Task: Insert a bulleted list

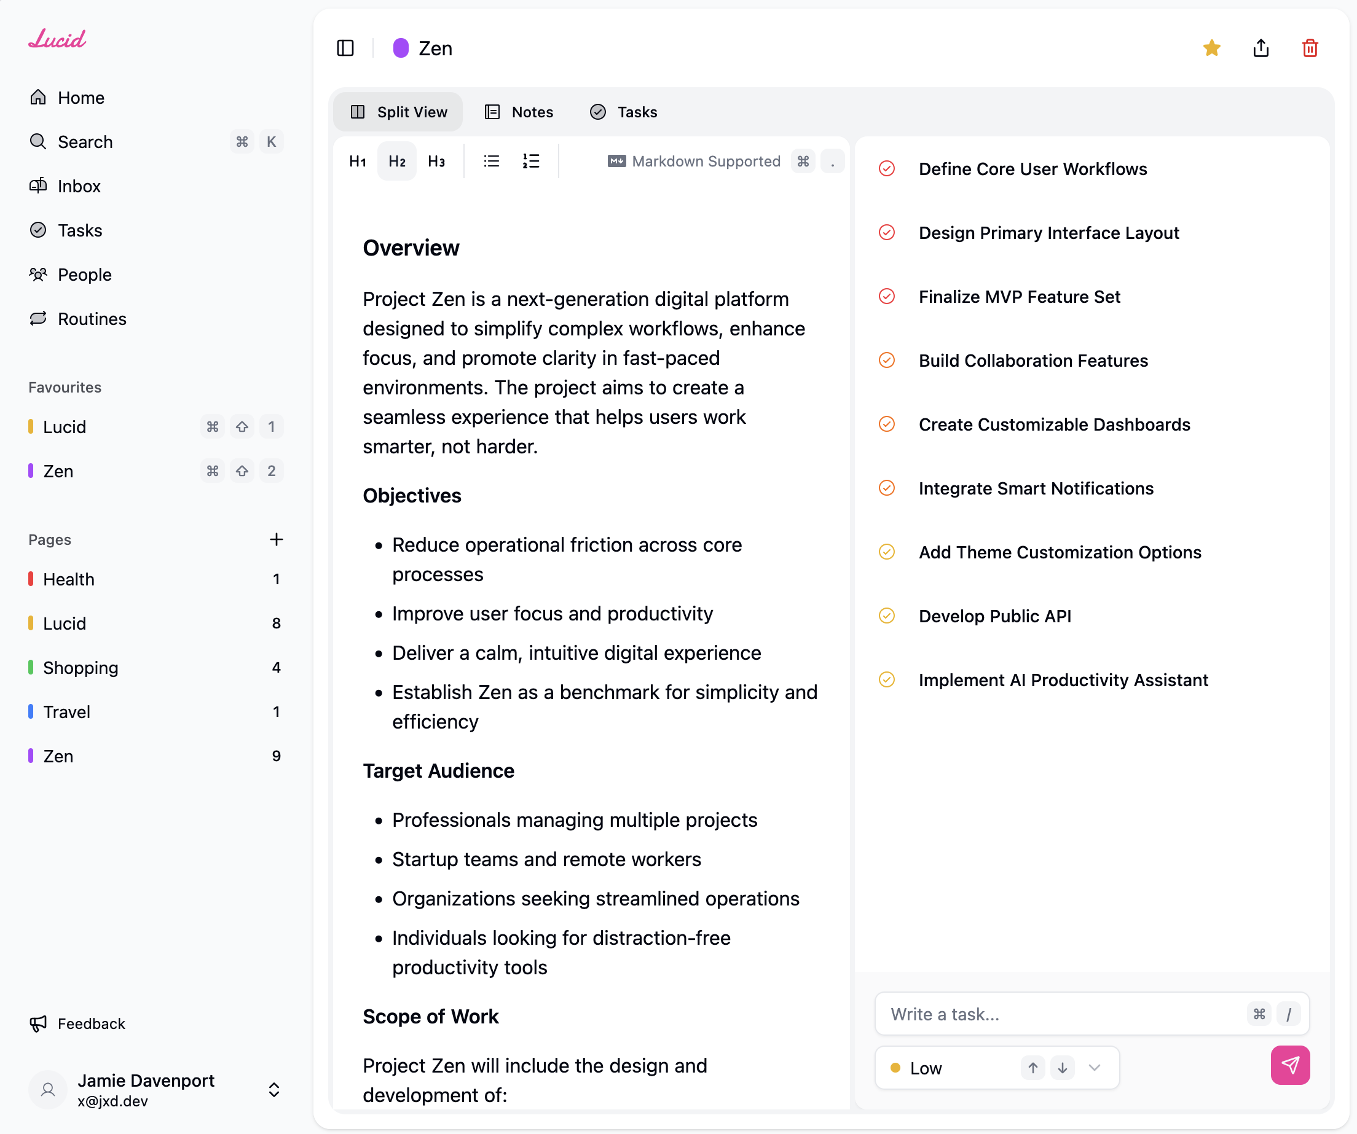Action: tap(491, 162)
